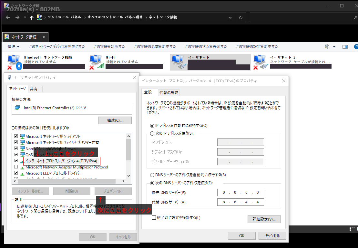358x248 pixels.
Task: Select the イーサネット adapter icon
Action: 178,62
